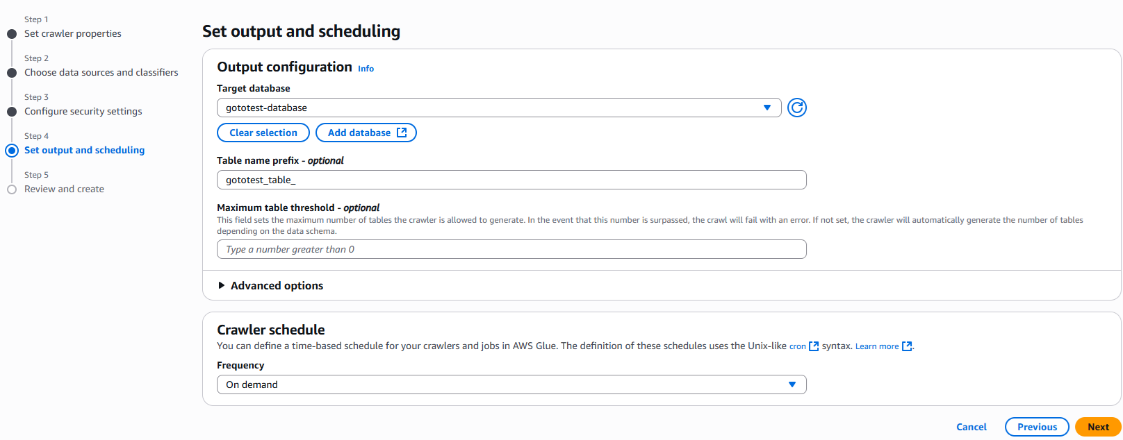
Task: Go to Set crawler properties step
Action: pyautogui.click(x=73, y=33)
